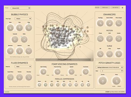The image size is (131, 97).
Task: Click the Rate knob
Action: click(10, 28)
